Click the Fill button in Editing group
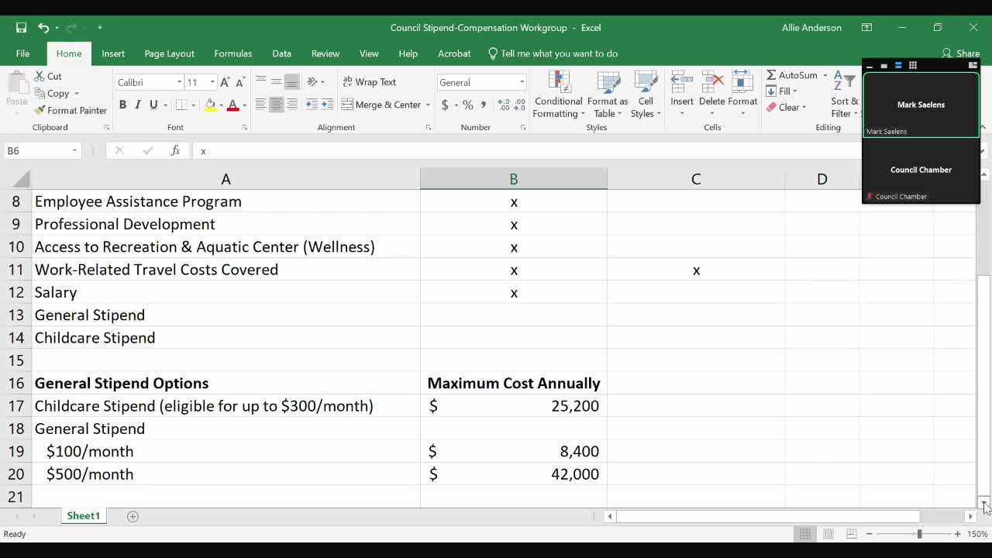 click(782, 91)
